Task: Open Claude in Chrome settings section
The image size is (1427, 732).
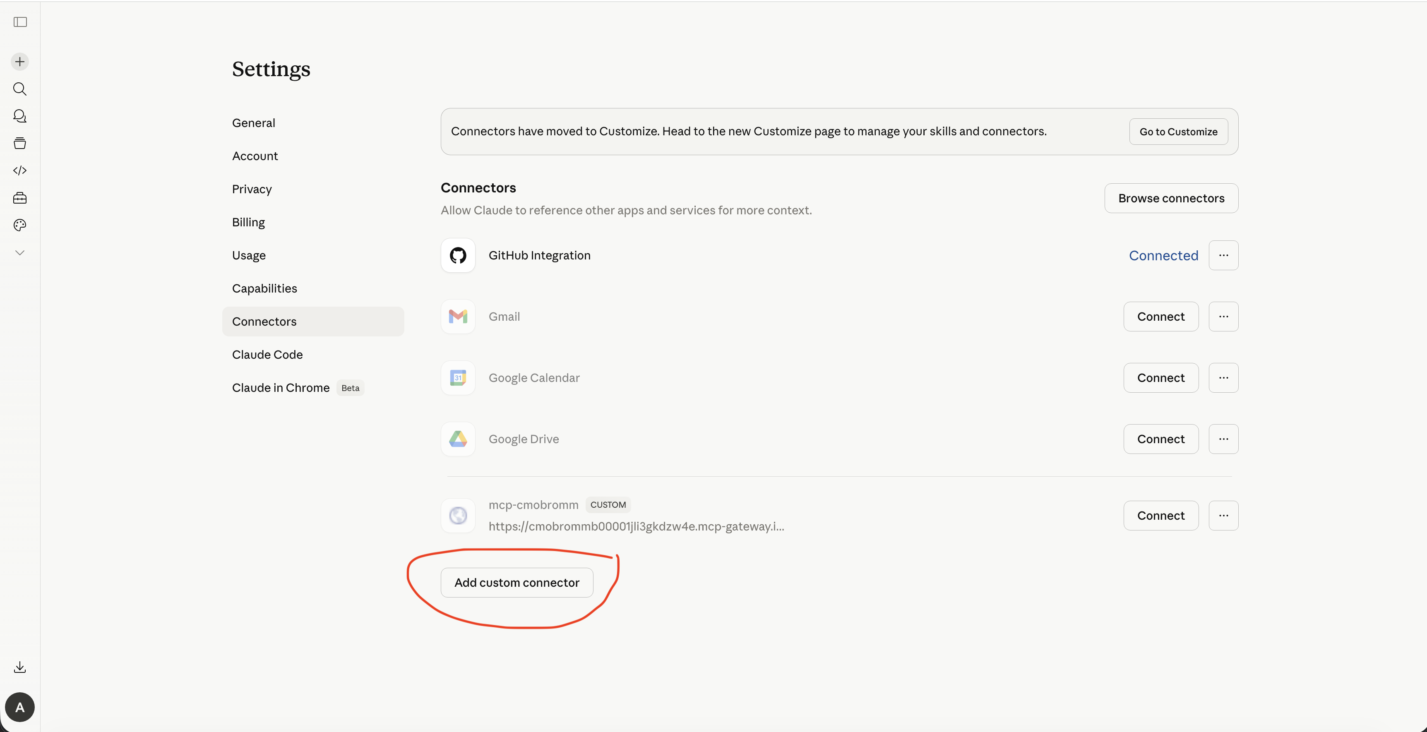Action: click(x=313, y=388)
